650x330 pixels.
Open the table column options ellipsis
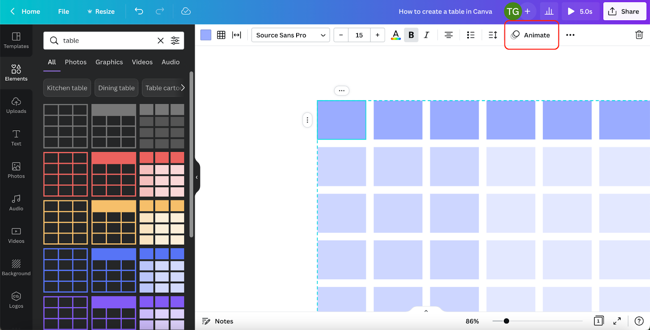pos(342,91)
